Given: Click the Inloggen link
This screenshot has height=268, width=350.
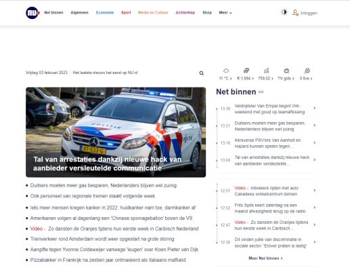Looking at the screenshot, I should coord(309,13).
